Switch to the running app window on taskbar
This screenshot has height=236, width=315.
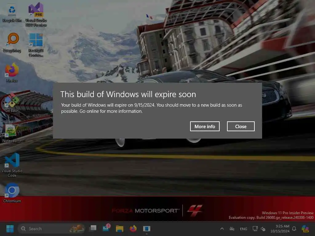point(147,229)
